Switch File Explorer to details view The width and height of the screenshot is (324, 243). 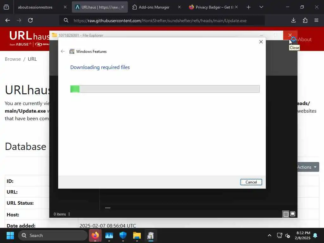tap(286, 214)
